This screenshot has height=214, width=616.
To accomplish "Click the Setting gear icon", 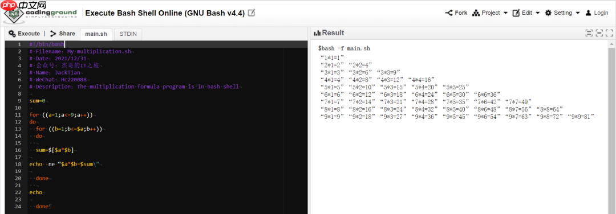I will pos(548,13).
